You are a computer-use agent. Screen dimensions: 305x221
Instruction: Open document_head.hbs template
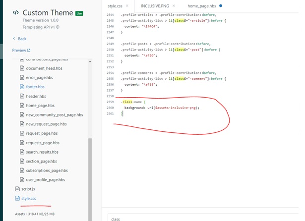pyautogui.click(x=44, y=68)
